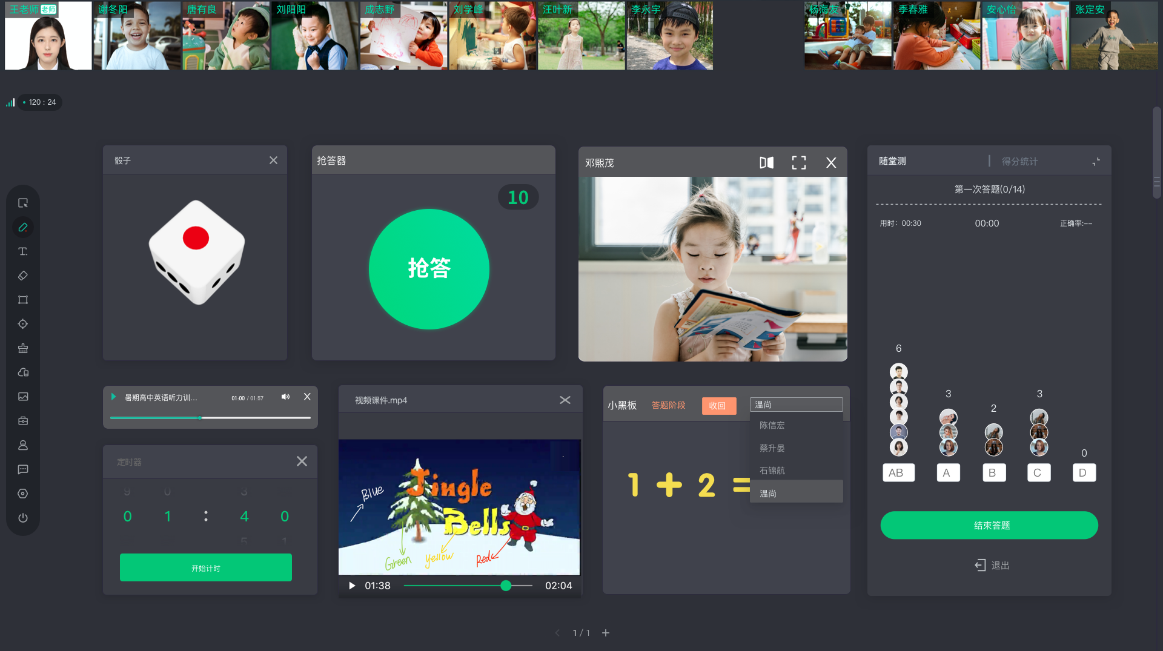The height and width of the screenshot is (651, 1163).
Task: Choose 石锦航 from the dropdown list
Action: click(x=796, y=471)
